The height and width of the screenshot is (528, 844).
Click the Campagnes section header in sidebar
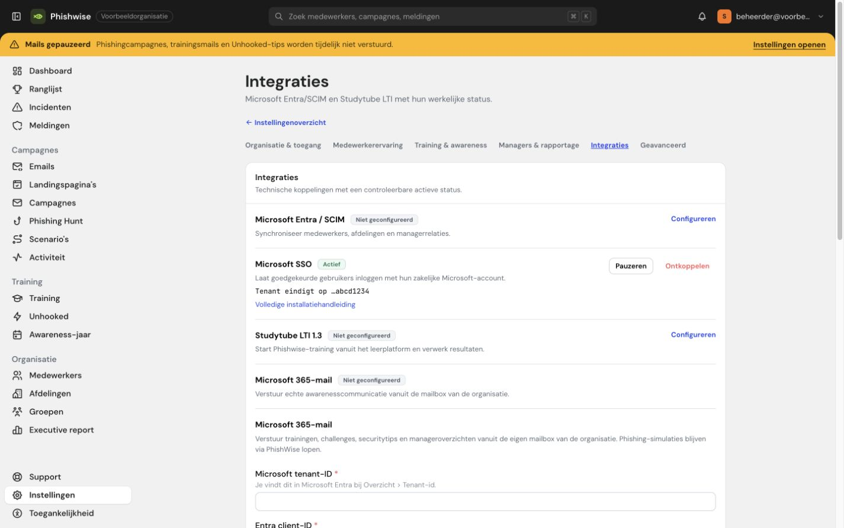click(x=35, y=150)
